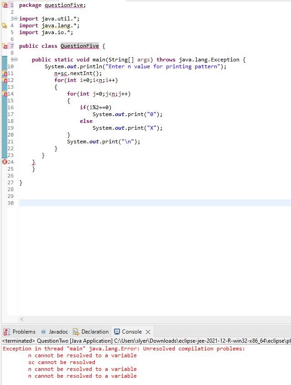The image size is (291, 385).
Task: Click warning marker on line 4
Action: [5, 25]
